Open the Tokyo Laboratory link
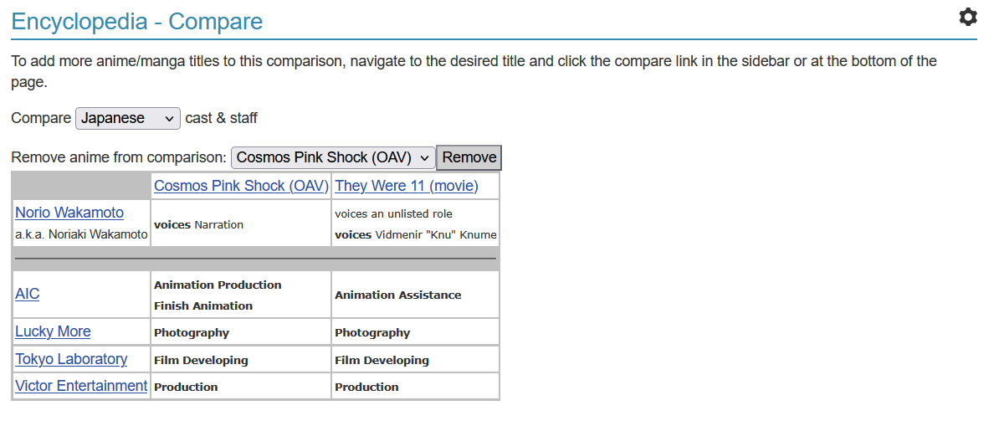Screen dimensions: 994x421 coord(71,359)
